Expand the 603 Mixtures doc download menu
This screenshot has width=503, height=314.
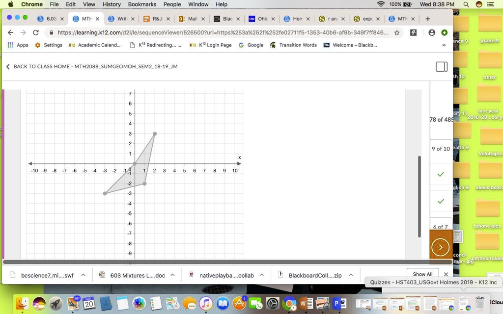click(173, 275)
